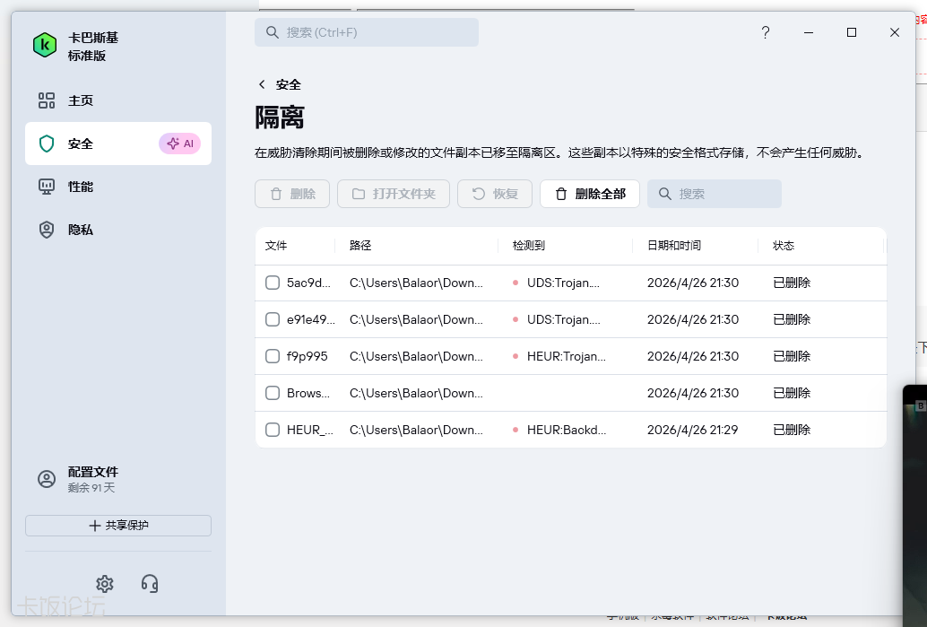This screenshot has height=627, width=927.
Task: Click the AI badge on 安全 item
Action: point(179,144)
